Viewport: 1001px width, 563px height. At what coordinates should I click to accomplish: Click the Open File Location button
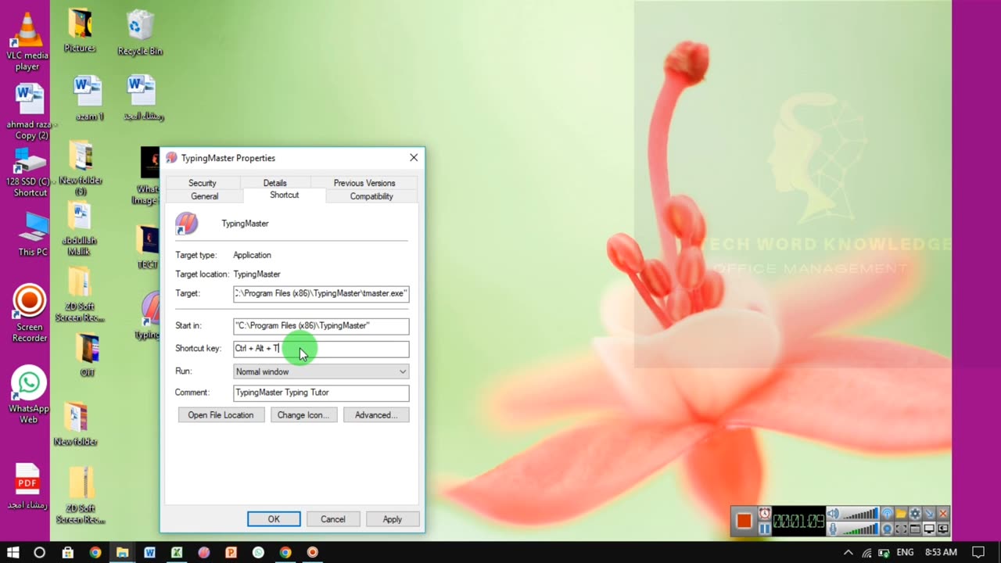point(221,415)
